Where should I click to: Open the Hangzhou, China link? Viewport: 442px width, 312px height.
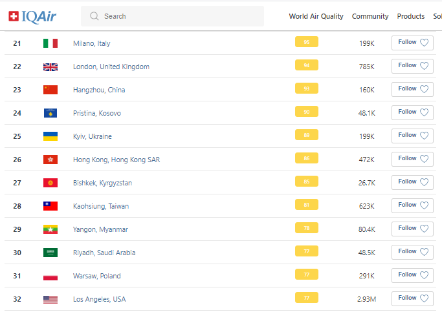pos(99,90)
